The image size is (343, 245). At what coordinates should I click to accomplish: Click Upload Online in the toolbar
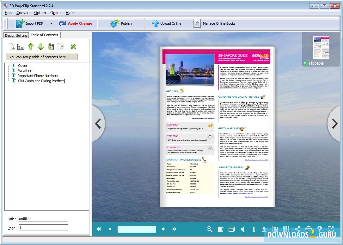[167, 23]
